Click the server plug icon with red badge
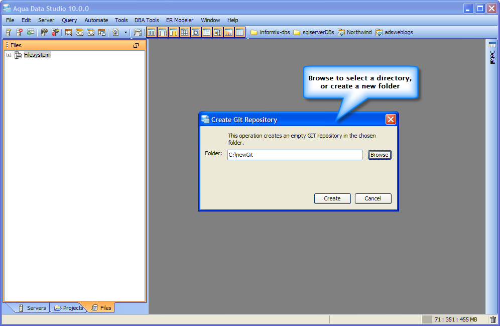500x326 pixels. pyautogui.click(x=56, y=32)
